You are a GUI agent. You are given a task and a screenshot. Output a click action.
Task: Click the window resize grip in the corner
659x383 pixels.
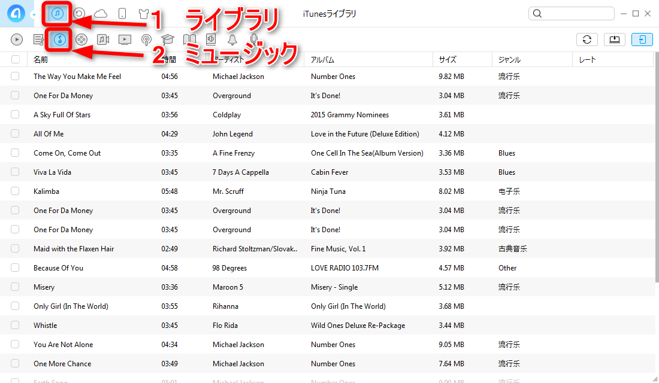(x=654, y=379)
